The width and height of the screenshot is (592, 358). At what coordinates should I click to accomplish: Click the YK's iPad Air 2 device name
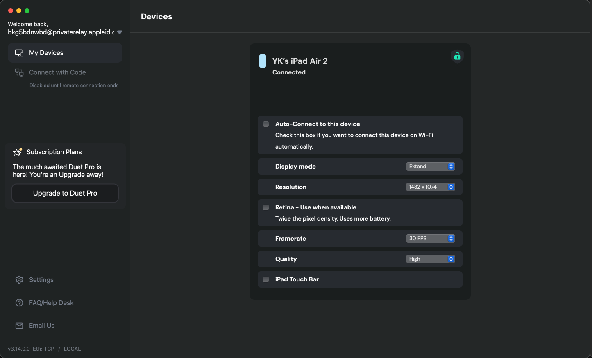[300, 61]
